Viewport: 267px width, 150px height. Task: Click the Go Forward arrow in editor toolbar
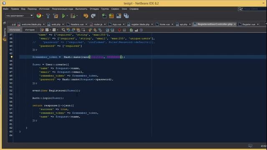pyautogui.click(x=54, y=30)
